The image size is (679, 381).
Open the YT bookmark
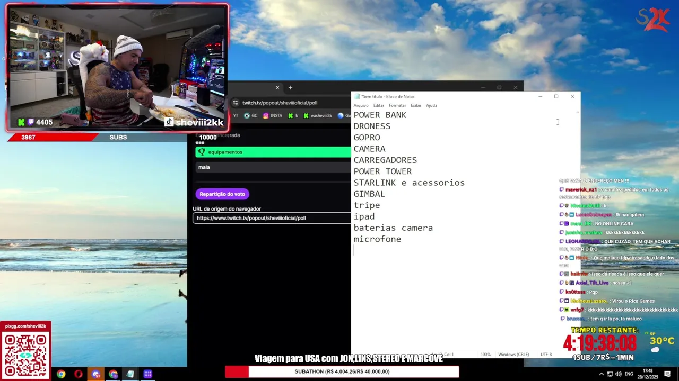[x=236, y=115]
